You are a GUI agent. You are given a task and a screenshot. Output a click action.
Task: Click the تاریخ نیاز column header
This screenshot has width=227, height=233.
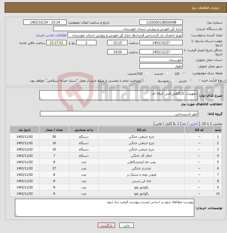(x=24, y=130)
